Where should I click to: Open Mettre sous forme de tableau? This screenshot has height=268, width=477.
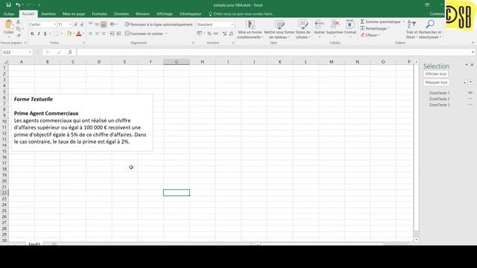pos(279,30)
